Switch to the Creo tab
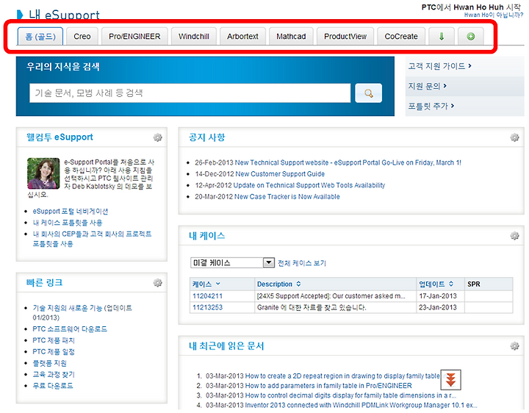529x413 pixels. pyautogui.click(x=82, y=36)
